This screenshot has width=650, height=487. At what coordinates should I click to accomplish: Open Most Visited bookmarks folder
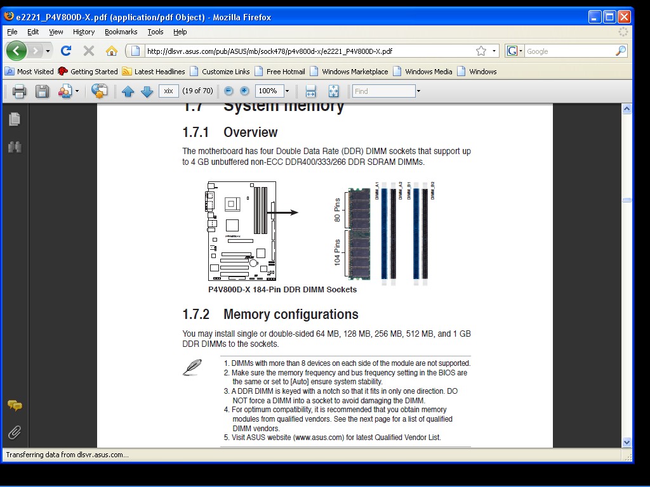[x=29, y=72]
